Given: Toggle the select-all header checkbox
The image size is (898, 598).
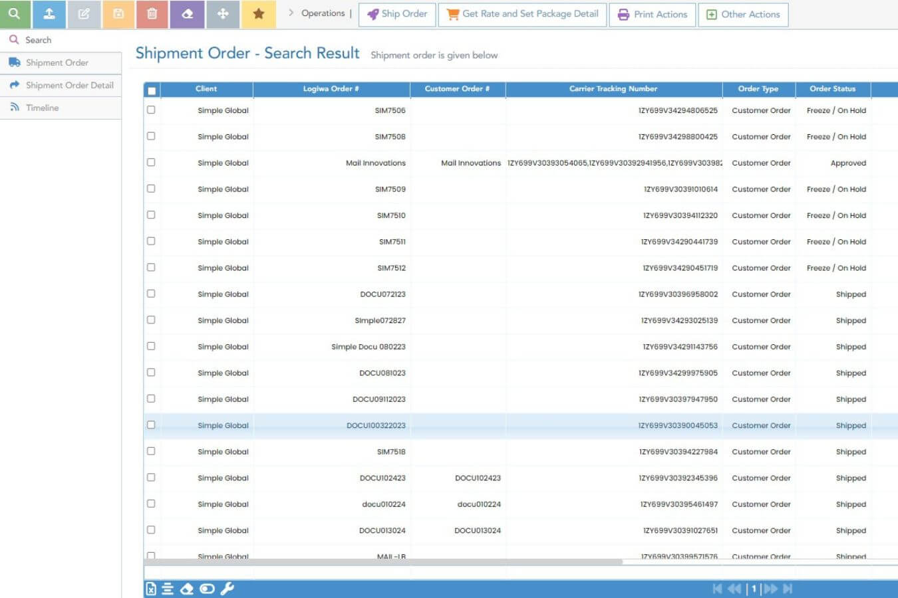Looking at the screenshot, I should coord(152,90).
